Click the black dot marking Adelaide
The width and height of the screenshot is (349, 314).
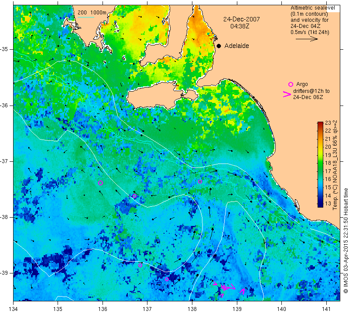[x=219, y=46]
